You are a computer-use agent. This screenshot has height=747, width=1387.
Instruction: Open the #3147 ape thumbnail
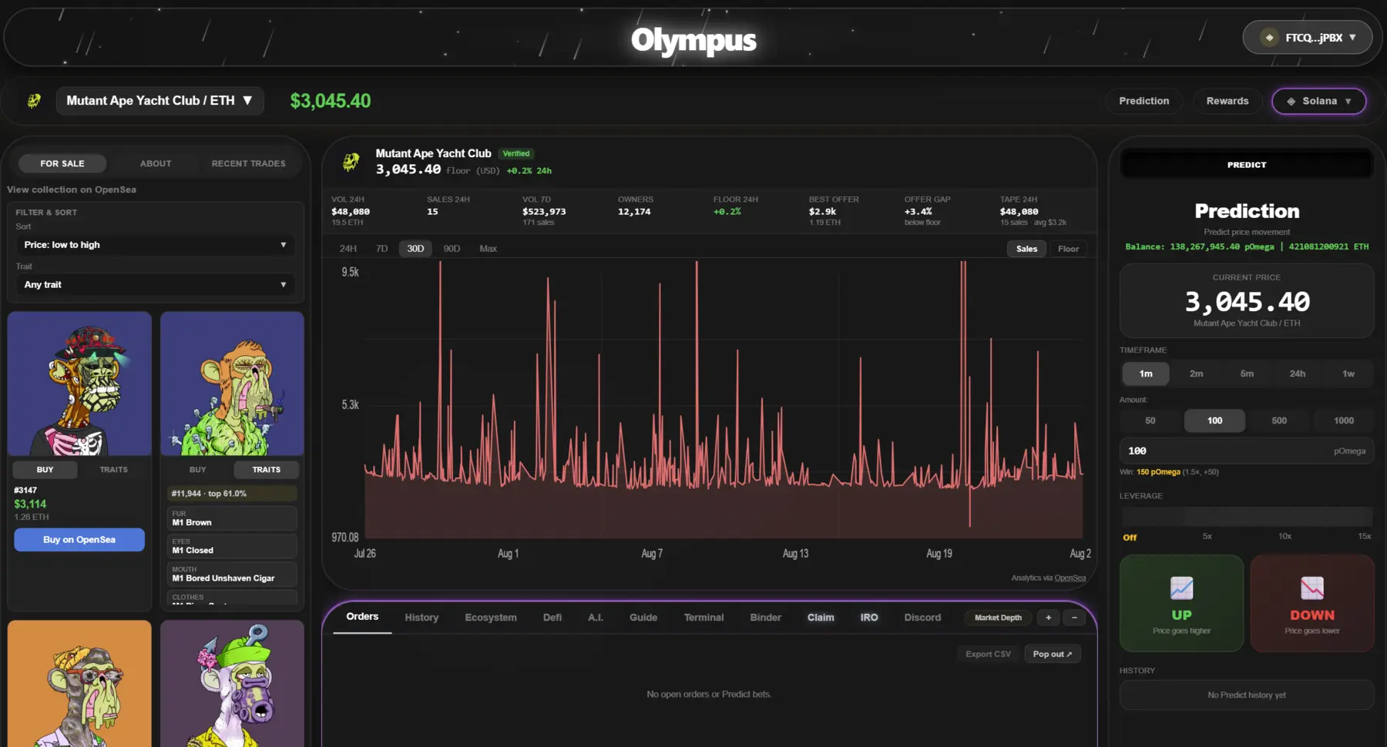point(79,384)
